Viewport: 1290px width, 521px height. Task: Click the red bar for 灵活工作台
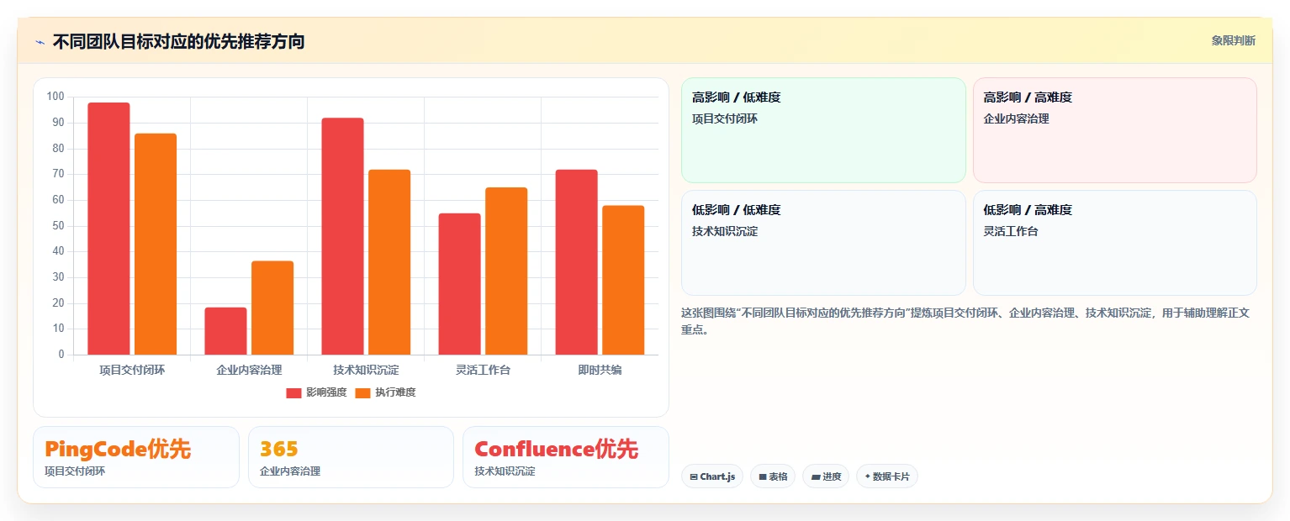(459, 284)
